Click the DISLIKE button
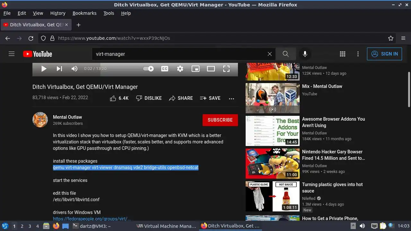 149,98
